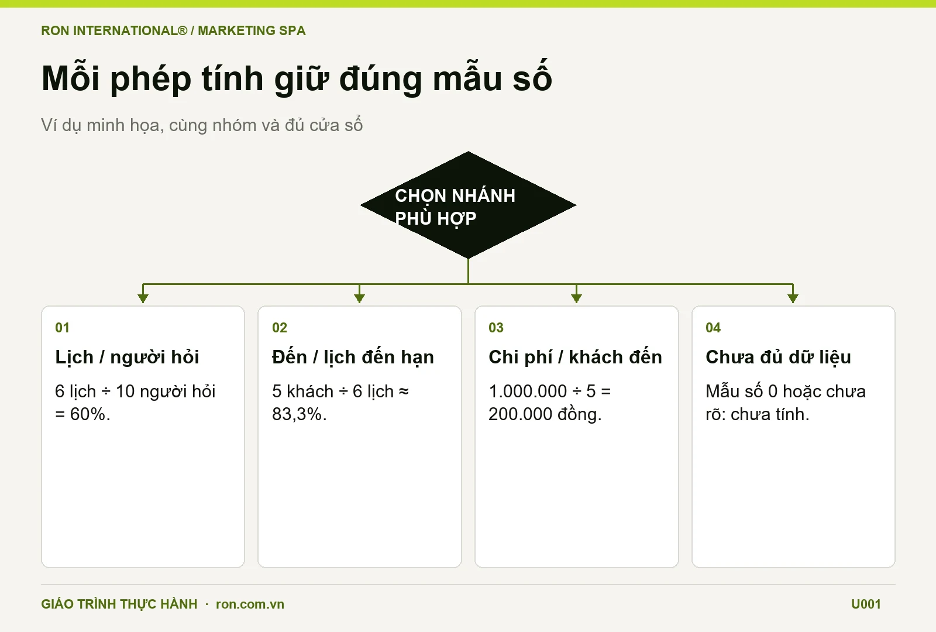This screenshot has width=936, height=632.
Task: Open the ron.com.vn footer link
Action: point(250,604)
